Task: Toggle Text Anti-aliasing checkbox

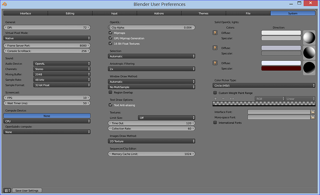Action: 111,105
